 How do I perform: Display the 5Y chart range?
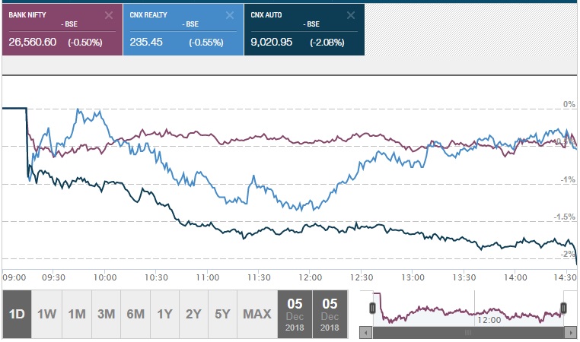[222, 314]
